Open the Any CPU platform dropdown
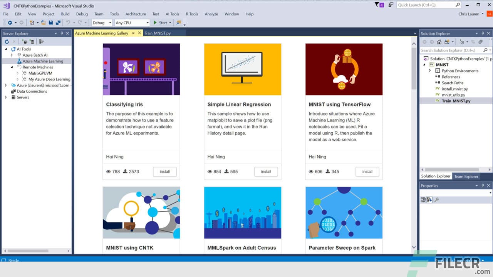The height and width of the screenshot is (277, 493). pyautogui.click(x=148, y=23)
